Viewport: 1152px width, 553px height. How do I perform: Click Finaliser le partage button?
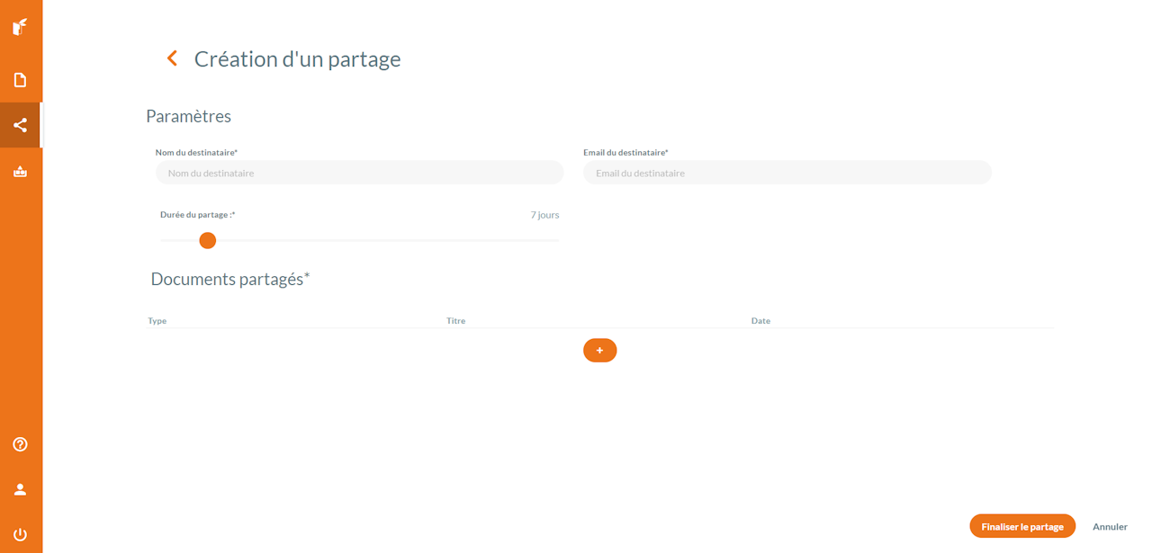[x=1022, y=526]
